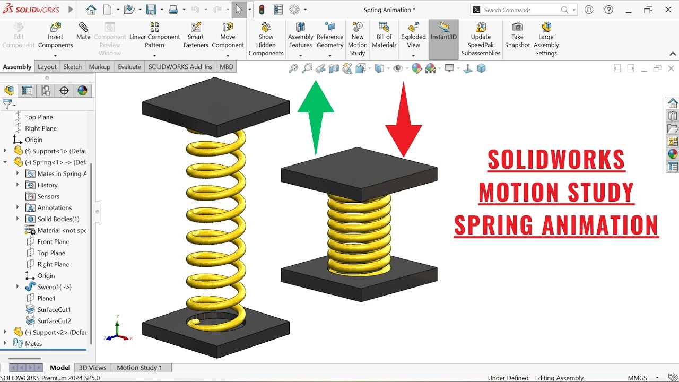Click the Reference Geometry button
The width and height of the screenshot is (679, 382).
pos(330,35)
